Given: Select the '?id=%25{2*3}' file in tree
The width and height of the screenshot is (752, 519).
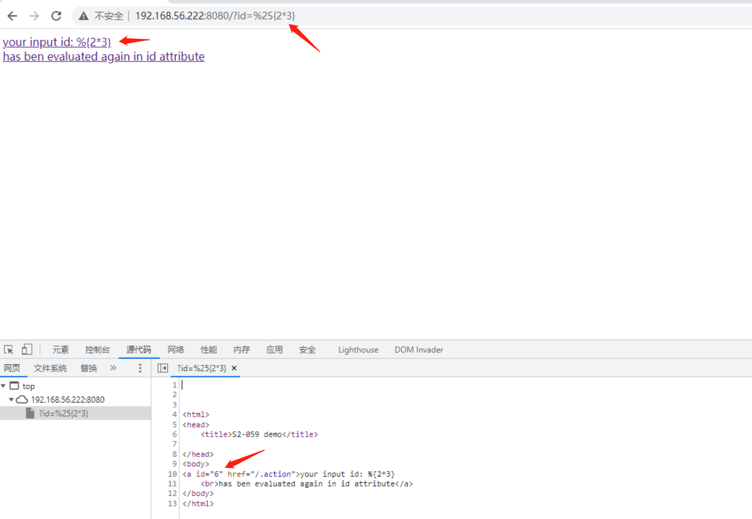Looking at the screenshot, I should (x=63, y=413).
